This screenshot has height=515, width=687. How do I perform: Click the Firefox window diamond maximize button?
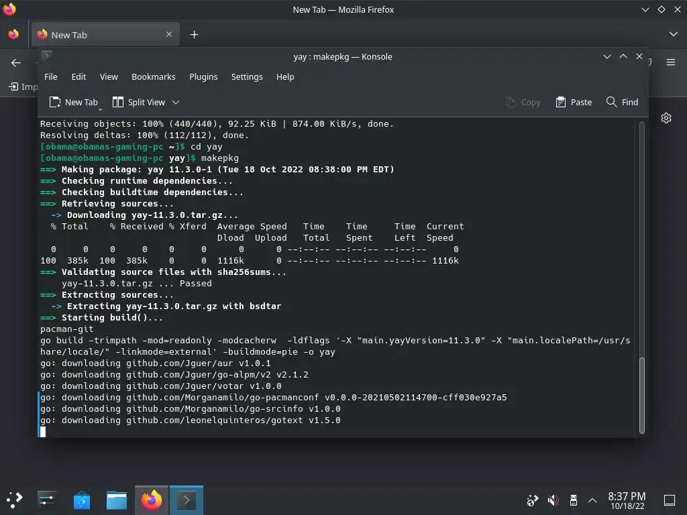[662, 9]
